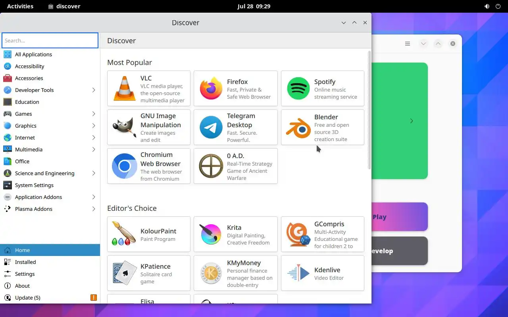
Task: Click the All Applications category icon
Action: point(8,54)
